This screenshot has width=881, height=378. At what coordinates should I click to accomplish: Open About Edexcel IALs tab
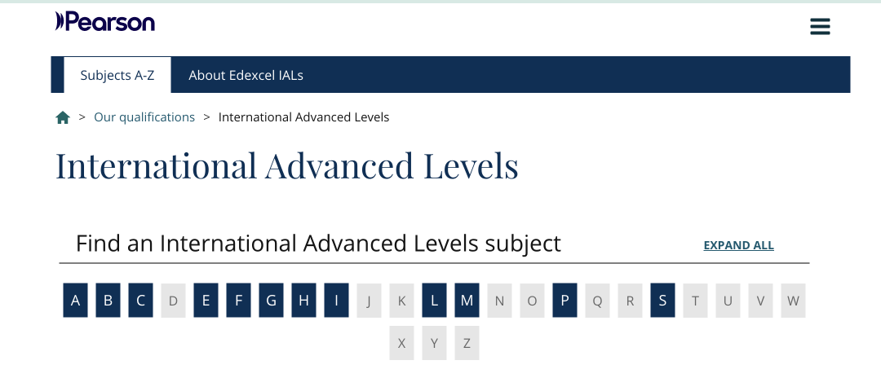pyautogui.click(x=246, y=75)
